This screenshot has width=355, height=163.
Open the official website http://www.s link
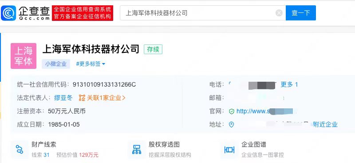[x=265, y=111]
